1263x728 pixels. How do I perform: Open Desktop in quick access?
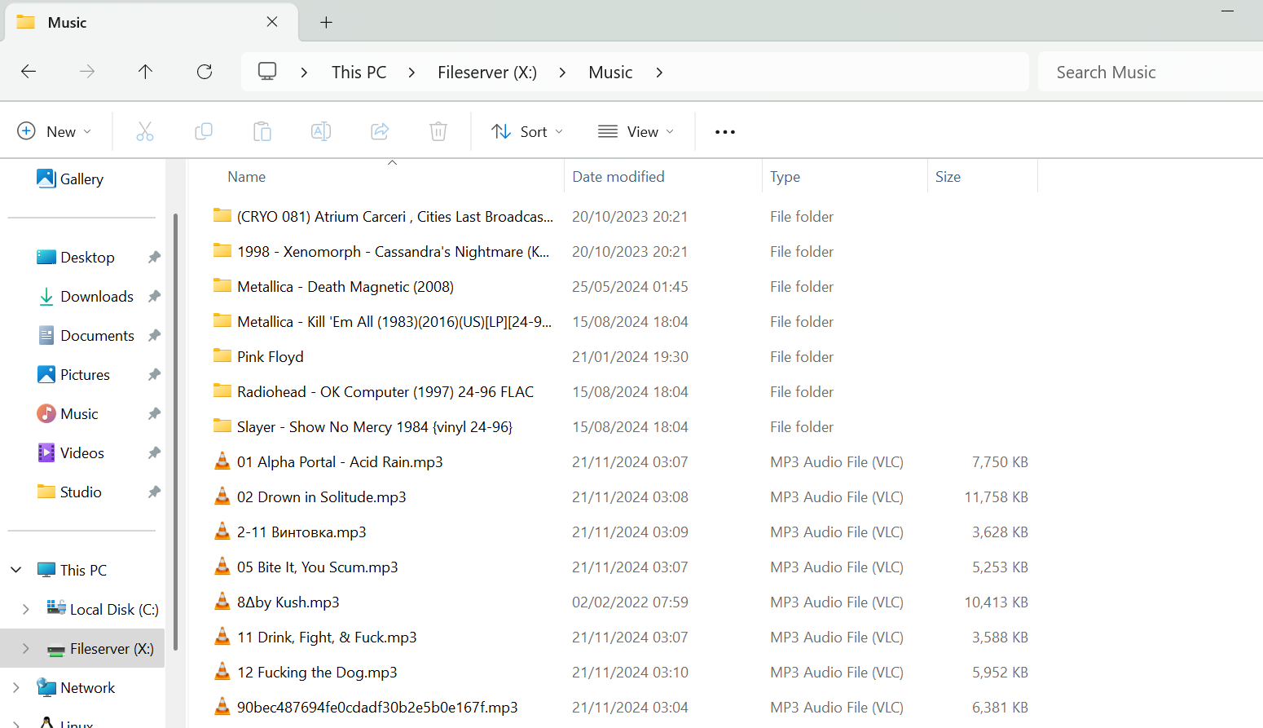(x=76, y=257)
